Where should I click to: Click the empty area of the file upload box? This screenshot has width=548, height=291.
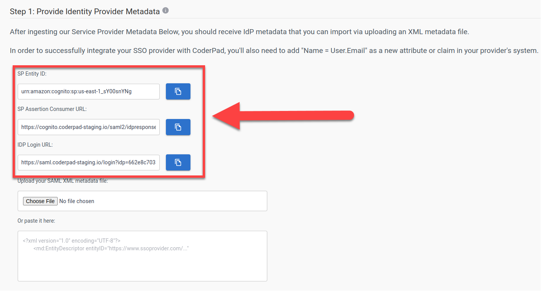point(184,201)
